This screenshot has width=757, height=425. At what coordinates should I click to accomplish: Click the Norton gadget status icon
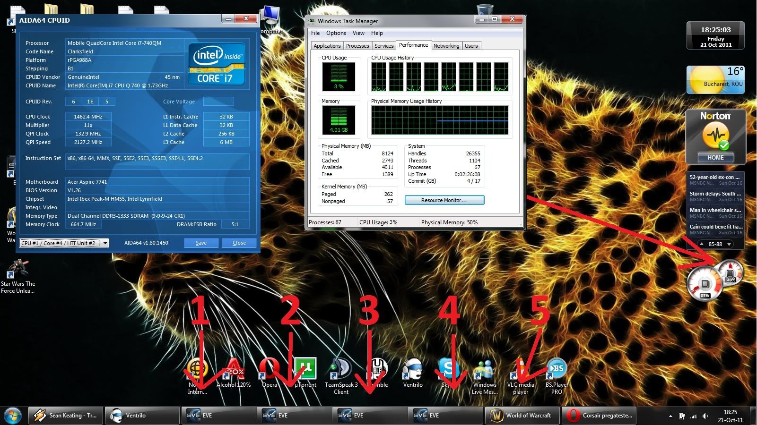tap(715, 136)
